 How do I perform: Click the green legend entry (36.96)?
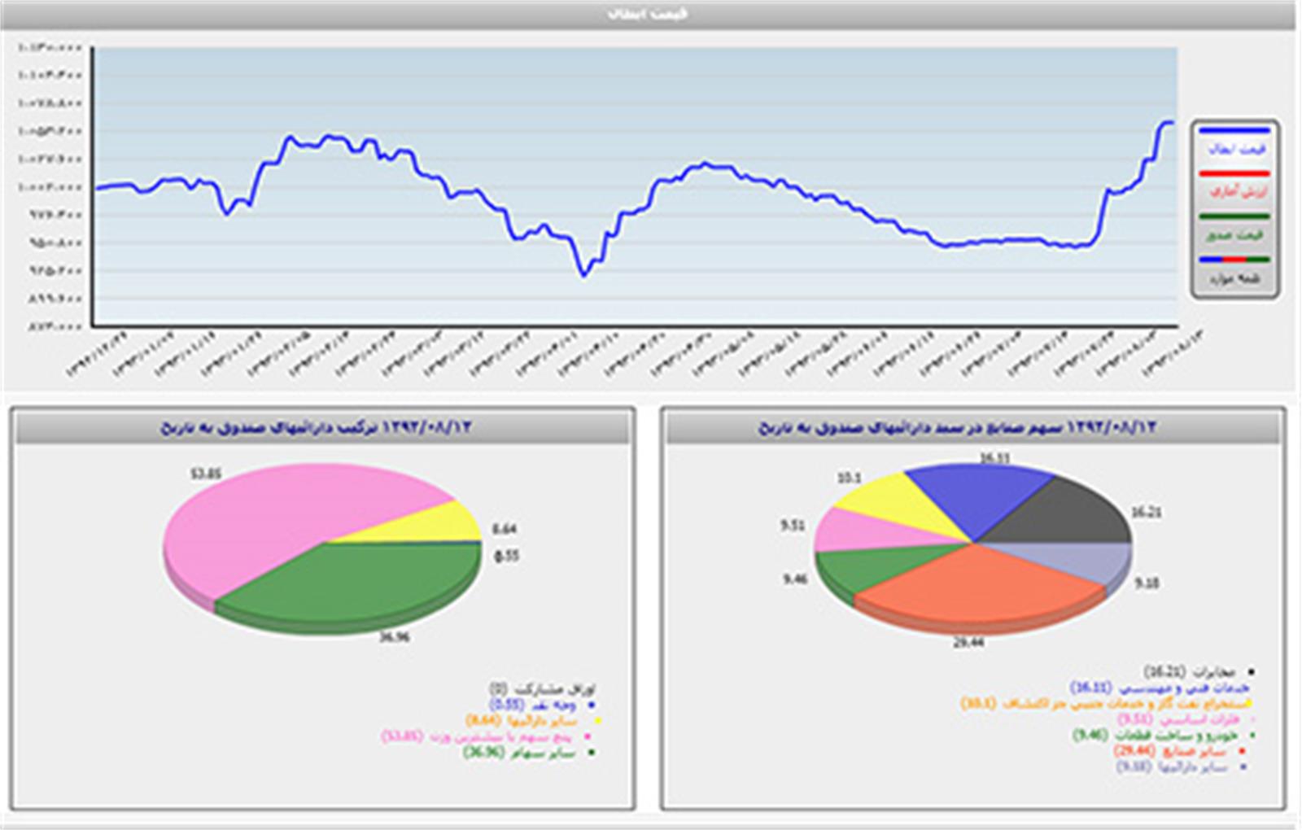coord(530,753)
